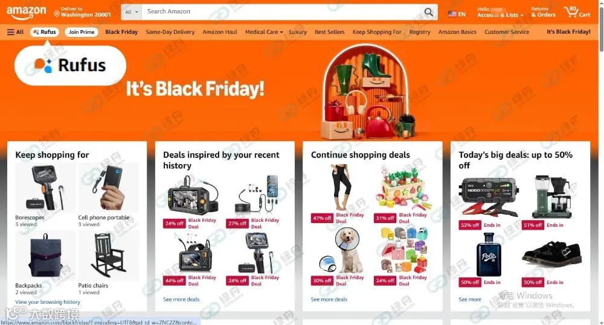Open the Patio chairs rocking chair thumbnail
Image resolution: width=604 pixels, height=325 pixels.
109,256
